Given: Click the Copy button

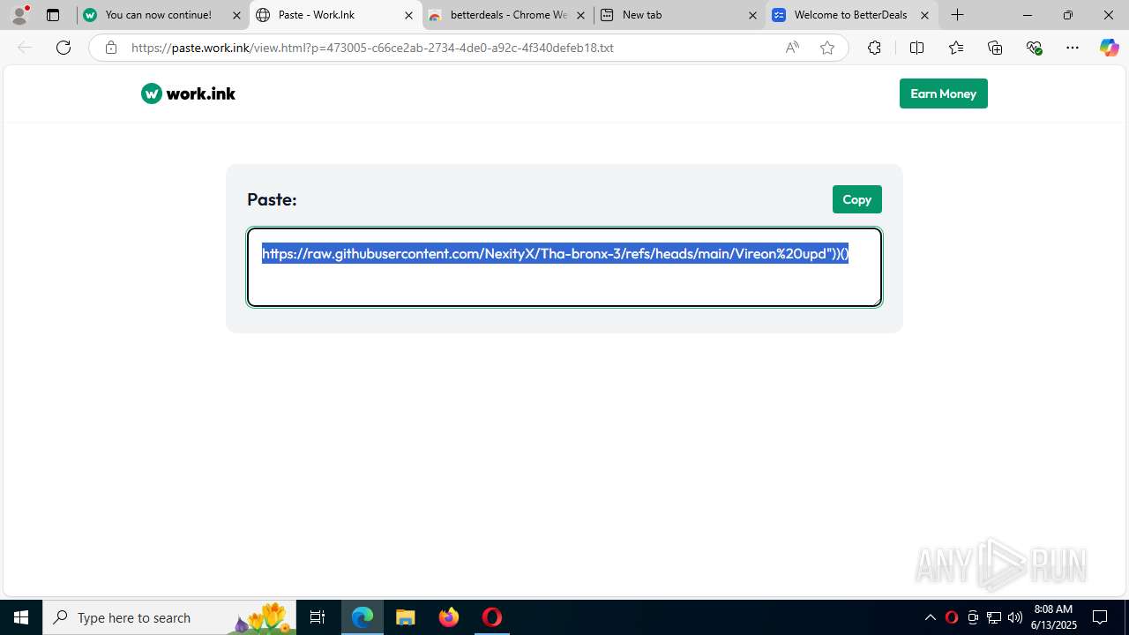Looking at the screenshot, I should pyautogui.click(x=856, y=199).
